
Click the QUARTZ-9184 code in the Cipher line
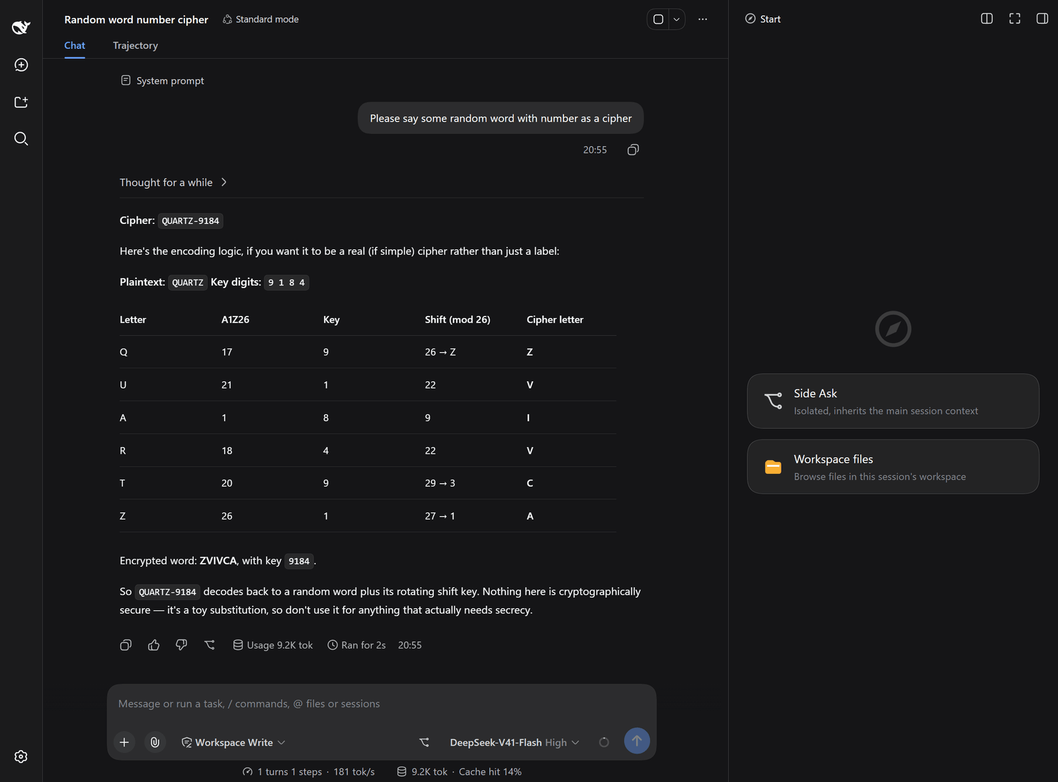pyautogui.click(x=190, y=221)
